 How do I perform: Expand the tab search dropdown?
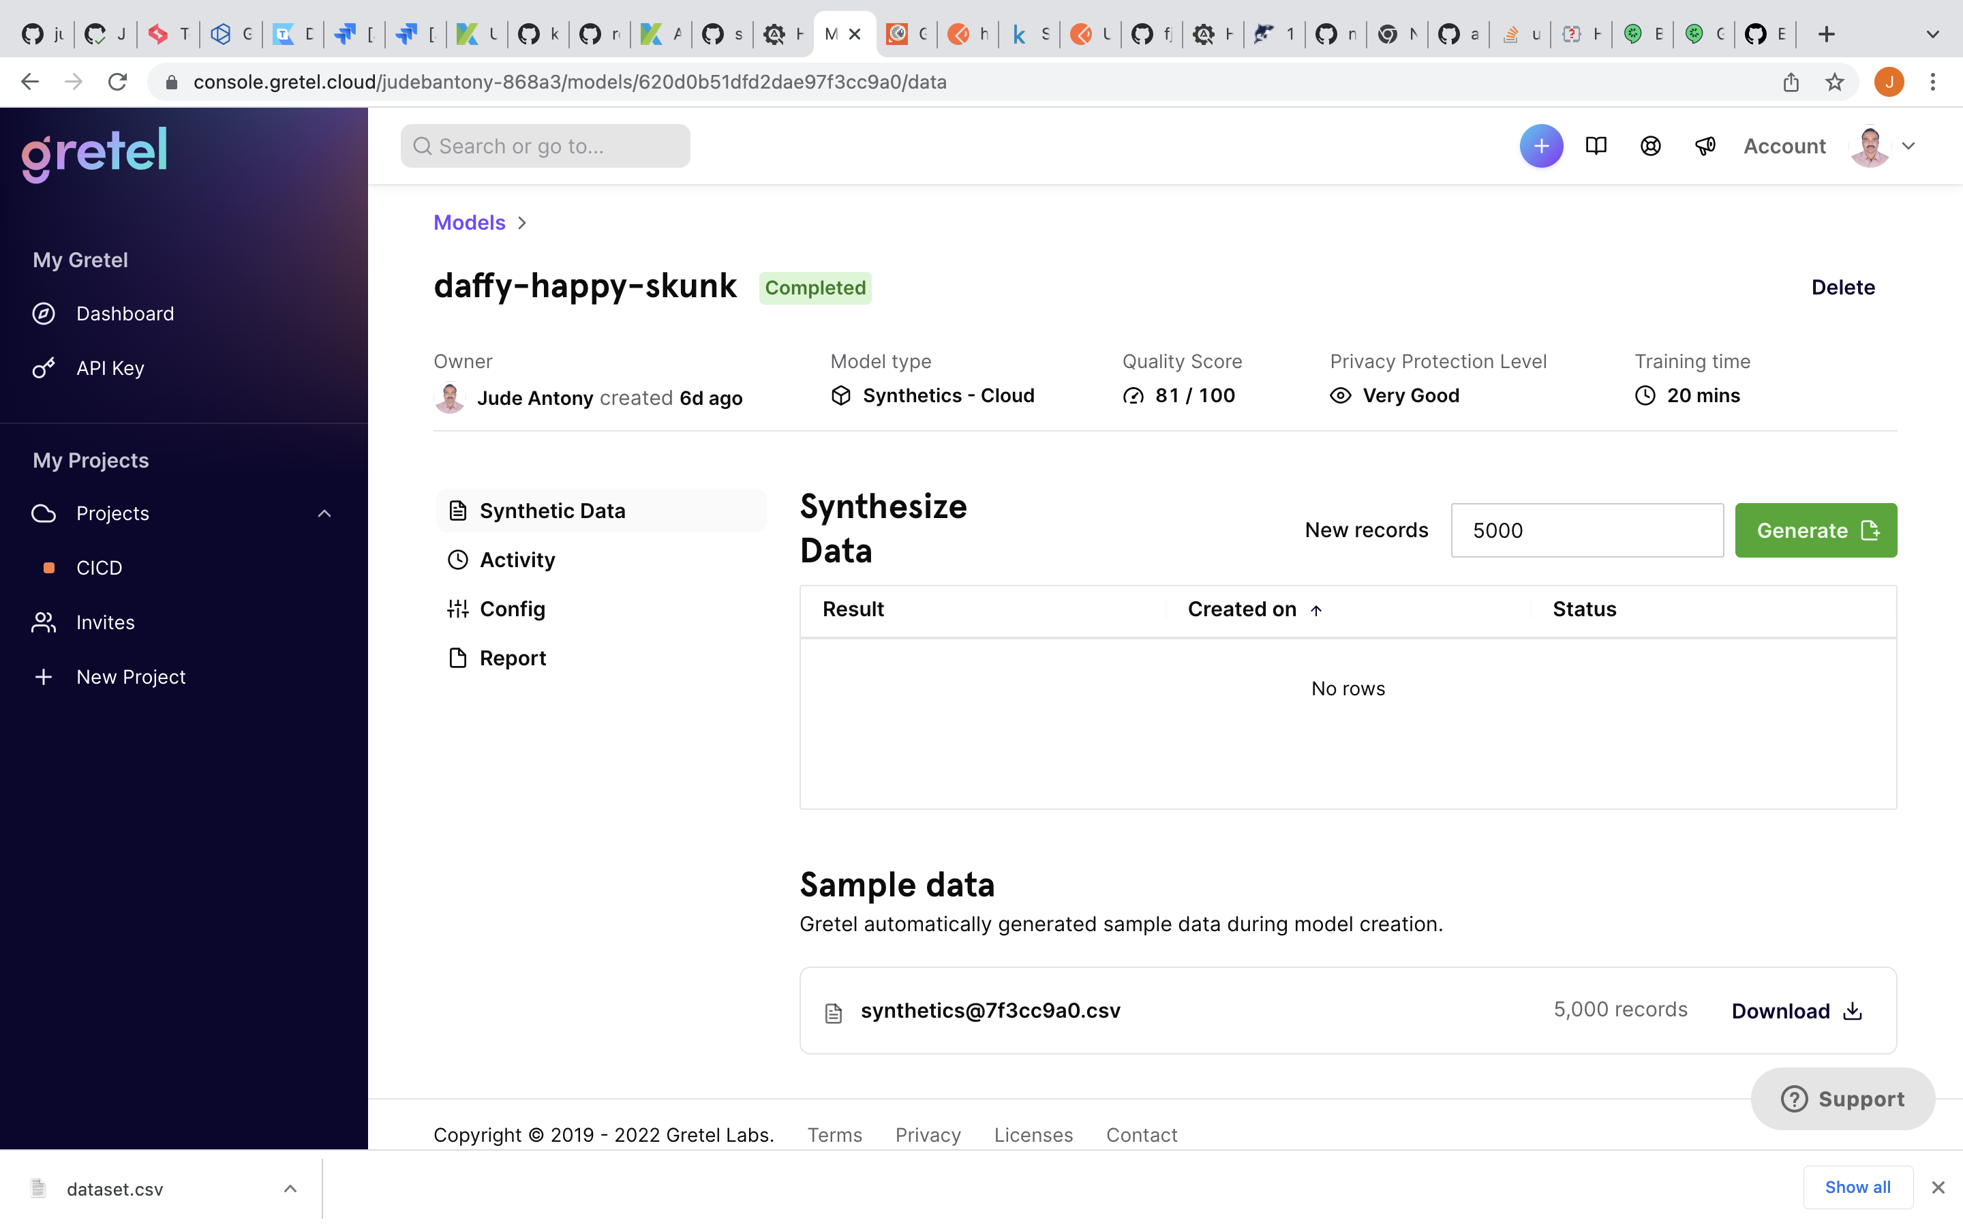click(x=1933, y=34)
